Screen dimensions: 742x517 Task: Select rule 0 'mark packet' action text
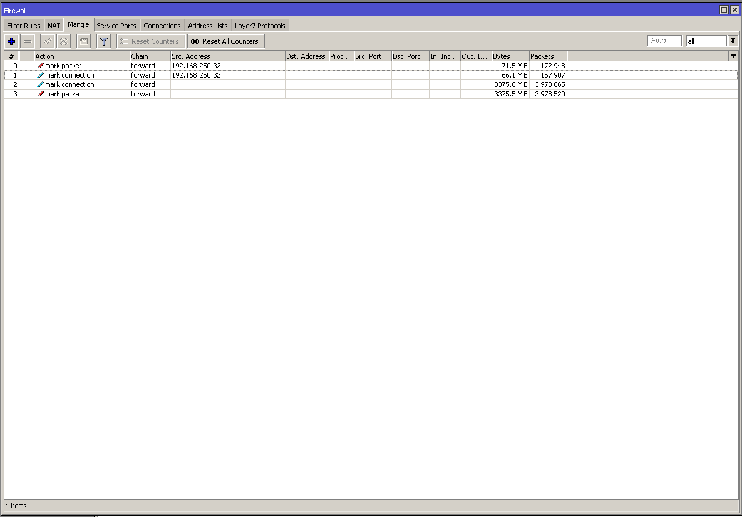point(63,66)
